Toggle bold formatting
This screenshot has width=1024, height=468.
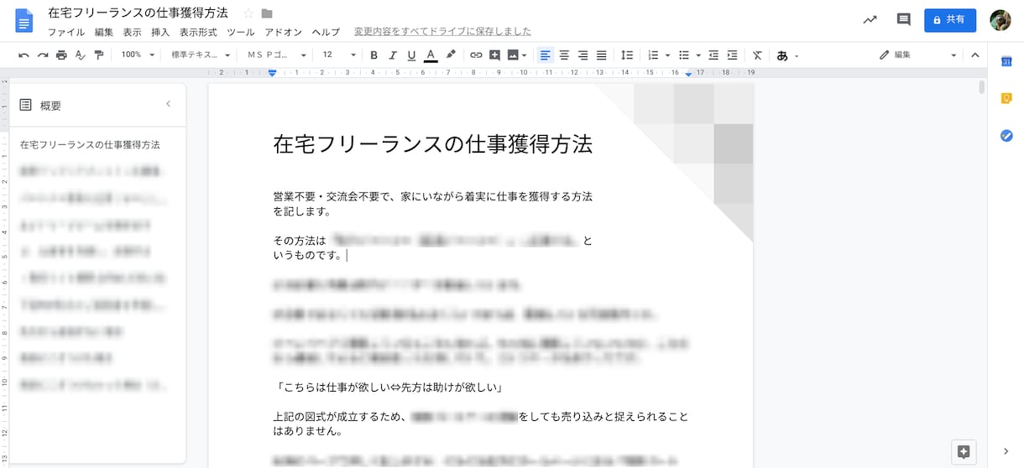[374, 55]
